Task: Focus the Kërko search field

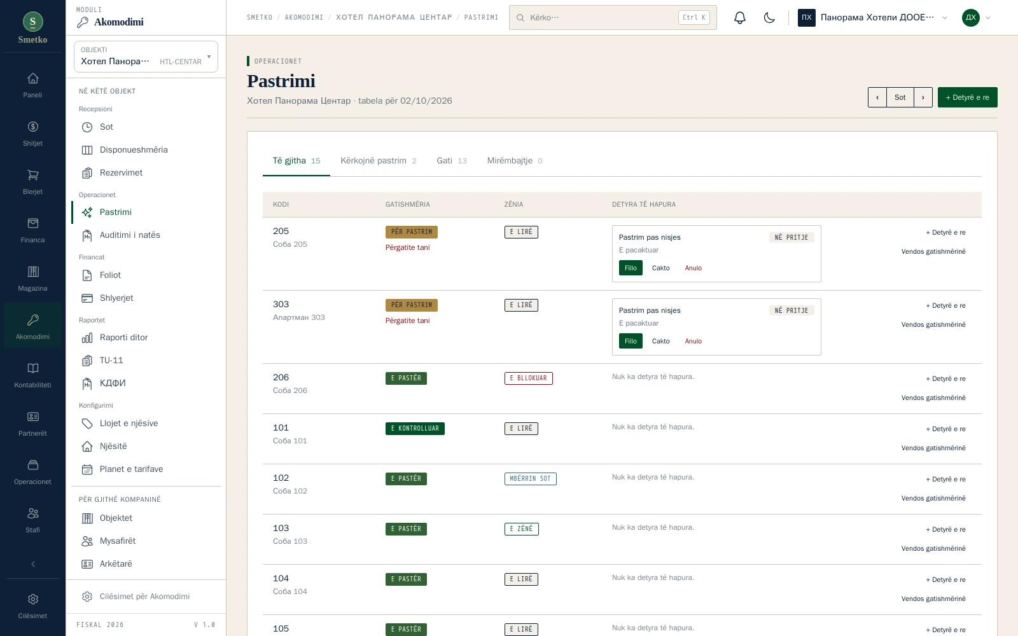Action: tap(613, 18)
